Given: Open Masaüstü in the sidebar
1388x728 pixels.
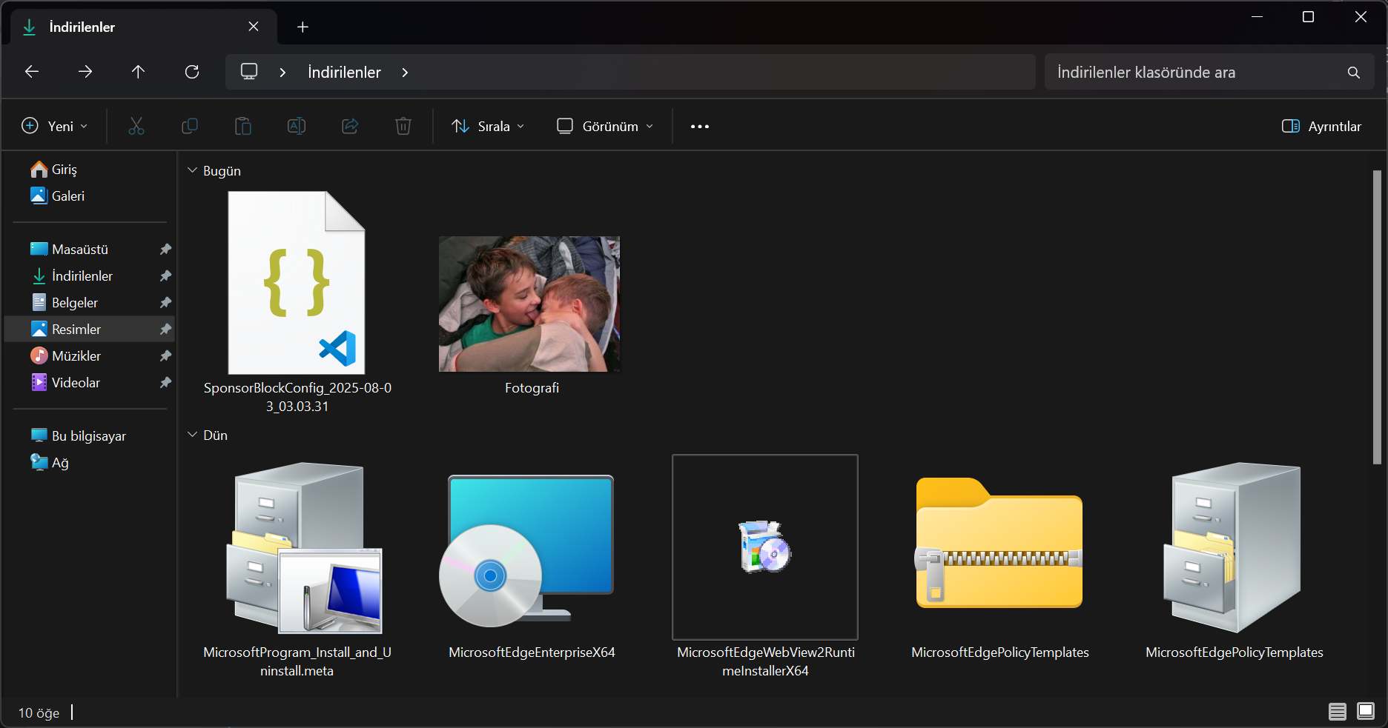Looking at the screenshot, I should 90,250.
